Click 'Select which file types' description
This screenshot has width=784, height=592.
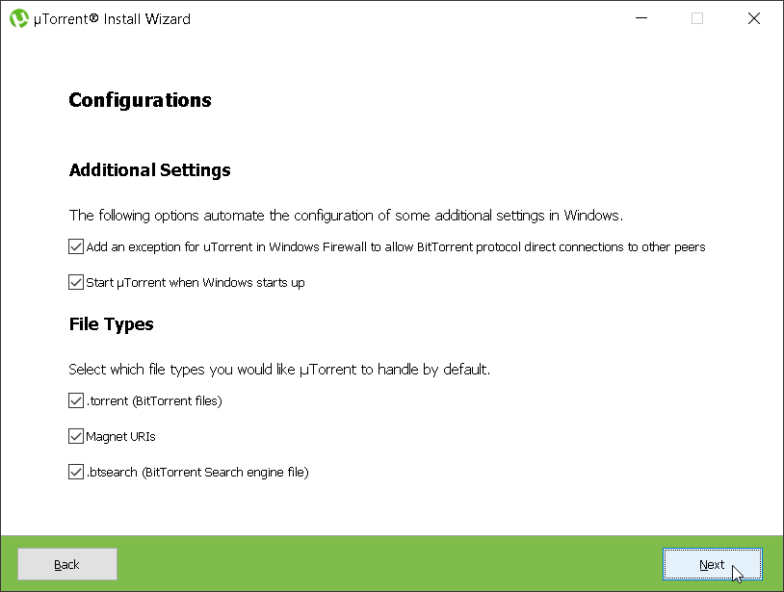pos(279,370)
